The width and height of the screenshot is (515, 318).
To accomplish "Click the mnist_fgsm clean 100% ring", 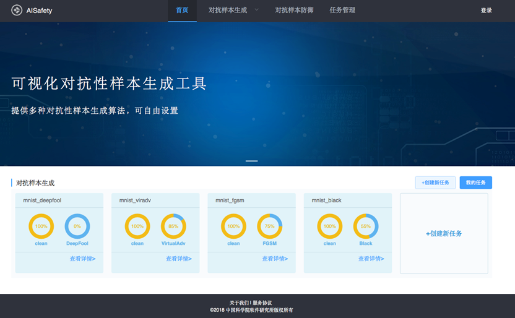I will (x=233, y=226).
